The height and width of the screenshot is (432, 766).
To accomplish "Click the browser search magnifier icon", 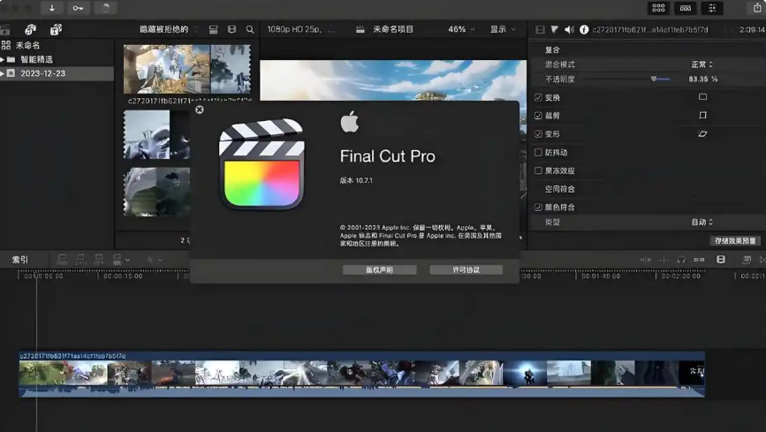I will click(x=250, y=30).
